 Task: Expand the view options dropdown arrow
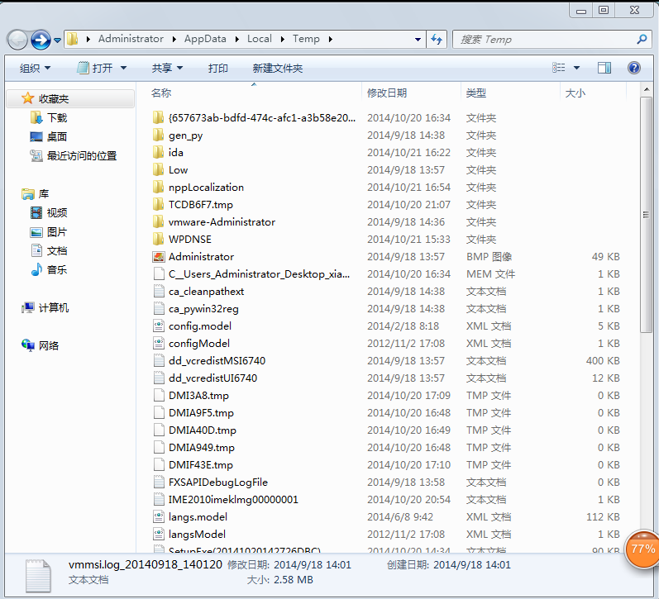coord(576,68)
